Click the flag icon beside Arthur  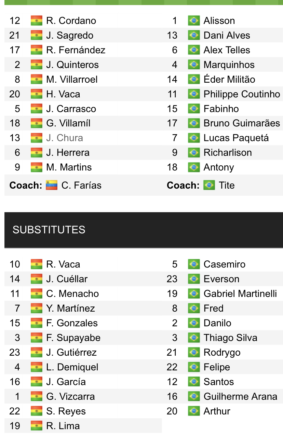(194, 411)
